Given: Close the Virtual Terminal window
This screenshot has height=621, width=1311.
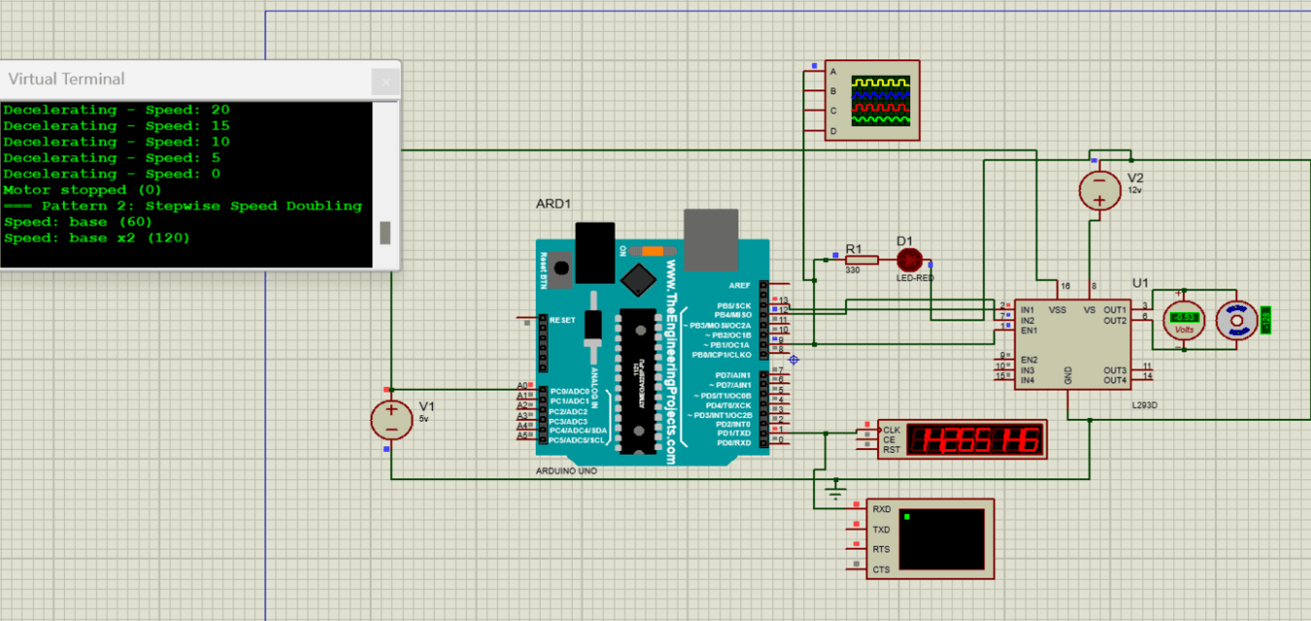Looking at the screenshot, I should point(386,82).
